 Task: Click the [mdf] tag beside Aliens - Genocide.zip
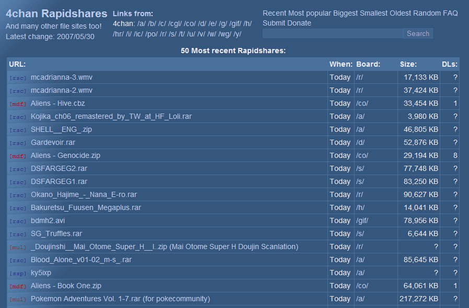tap(17, 156)
